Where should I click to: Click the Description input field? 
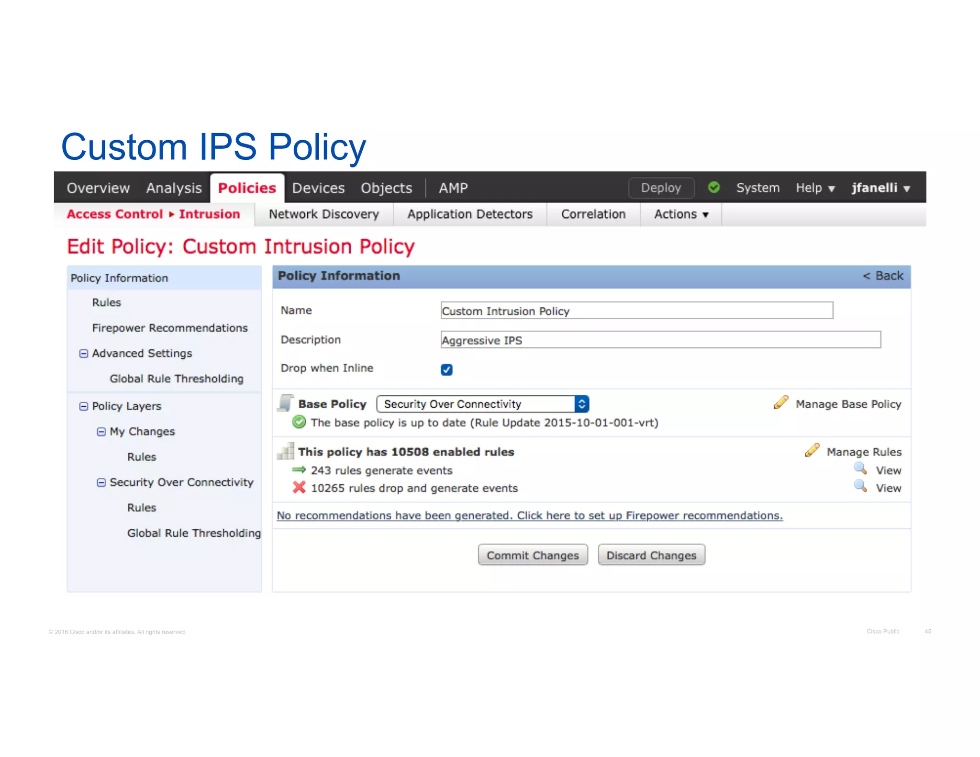tap(661, 340)
